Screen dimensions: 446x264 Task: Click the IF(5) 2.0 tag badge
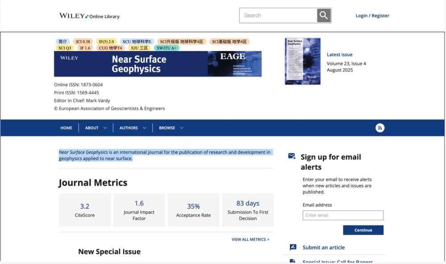107,41
